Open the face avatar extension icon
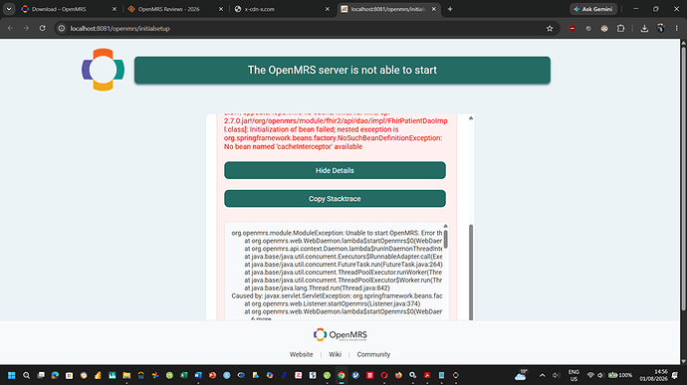The width and height of the screenshot is (687, 385). pos(604,28)
